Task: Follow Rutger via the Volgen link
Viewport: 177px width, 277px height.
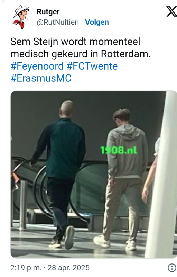Action: [x=97, y=22]
